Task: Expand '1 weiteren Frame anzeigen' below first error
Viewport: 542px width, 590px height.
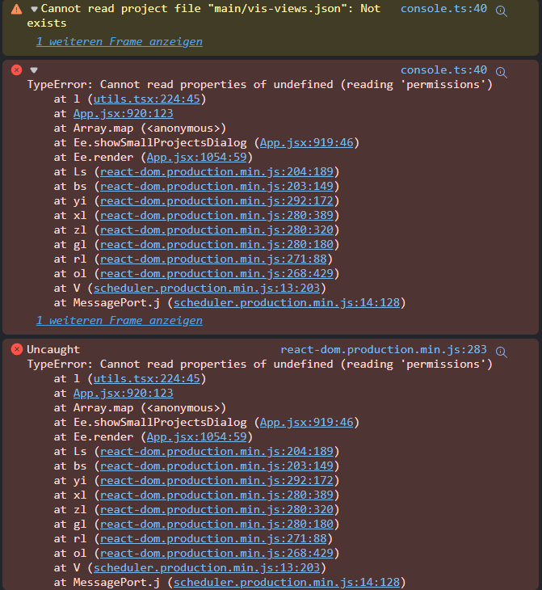Action: pyautogui.click(x=119, y=320)
